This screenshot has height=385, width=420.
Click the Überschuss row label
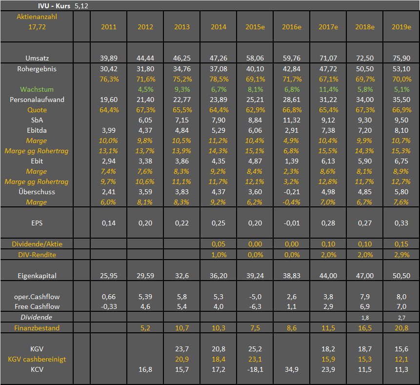[x=37, y=192]
